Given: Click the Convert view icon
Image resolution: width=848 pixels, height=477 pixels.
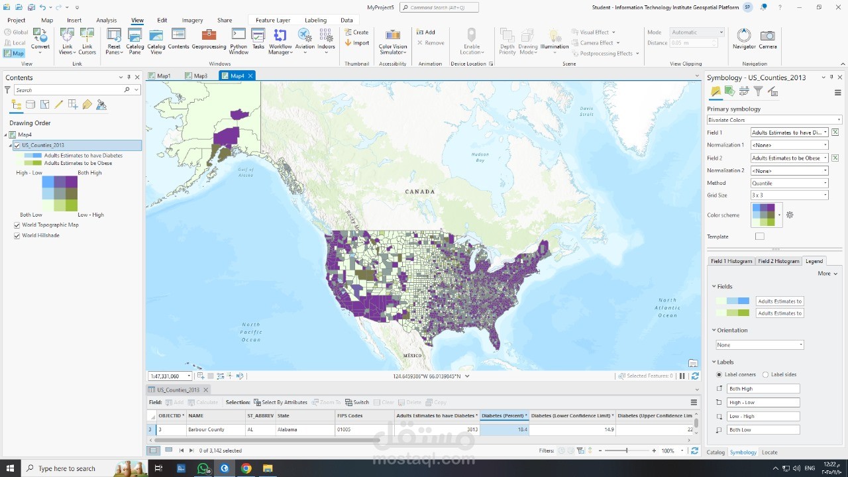Looking at the screenshot, I should click(x=40, y=40).
